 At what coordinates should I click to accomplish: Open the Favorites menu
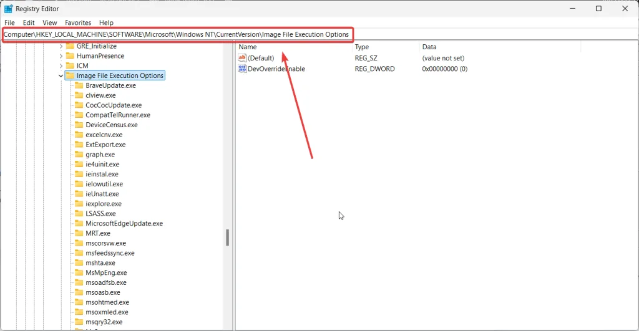coord(78,23)
